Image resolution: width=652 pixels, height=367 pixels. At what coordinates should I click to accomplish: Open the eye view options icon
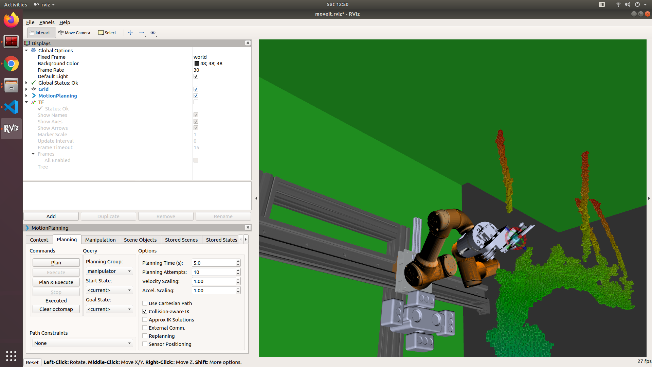pos(153,33)
